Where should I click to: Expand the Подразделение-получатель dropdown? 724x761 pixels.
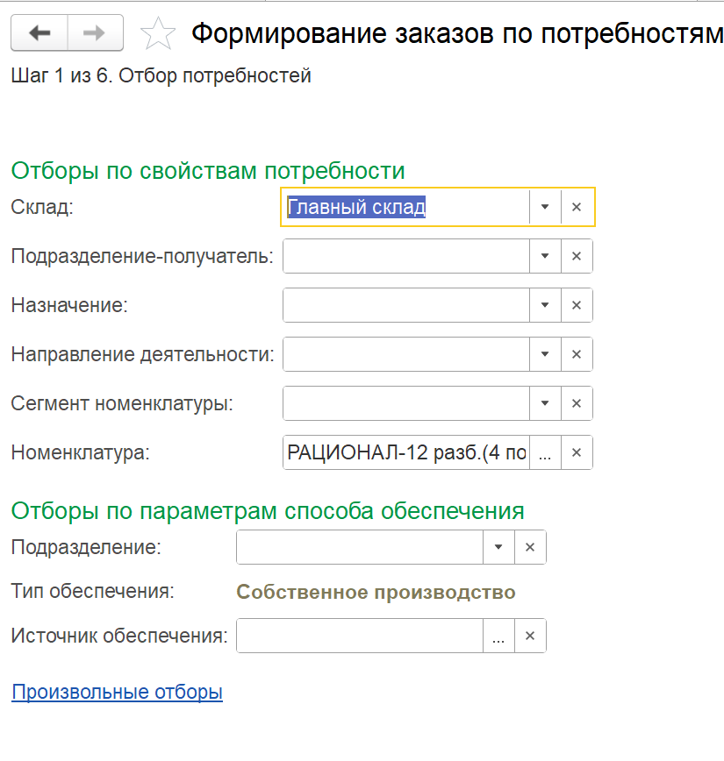click(x=545, y=256)
